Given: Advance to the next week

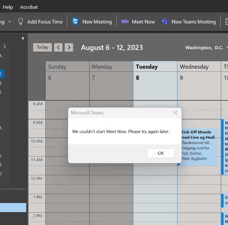Looking at the screenshot, I should pos(69,48).
